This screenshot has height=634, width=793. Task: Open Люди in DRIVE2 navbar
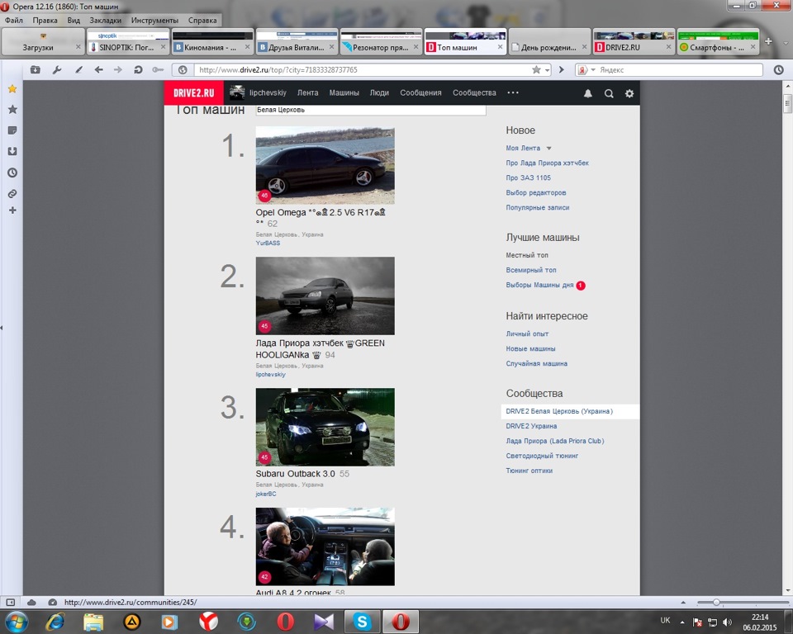379,92
